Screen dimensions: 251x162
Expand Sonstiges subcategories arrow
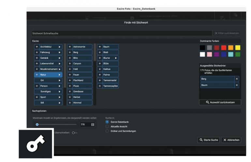pyautogui.click(x=60, y=91)
